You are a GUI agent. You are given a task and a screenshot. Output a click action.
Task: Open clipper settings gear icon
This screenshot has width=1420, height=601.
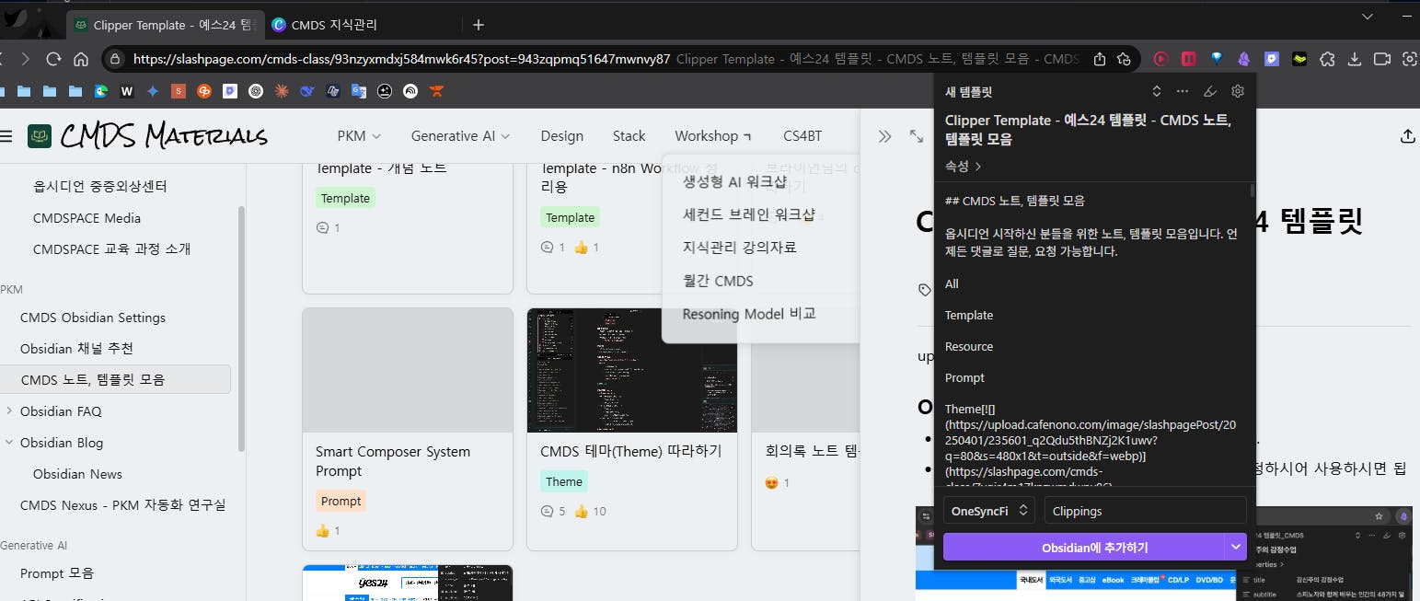click(1238, 91)
